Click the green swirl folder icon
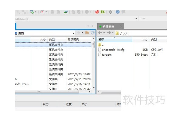The image size is (182, 121). click(103, 12)
